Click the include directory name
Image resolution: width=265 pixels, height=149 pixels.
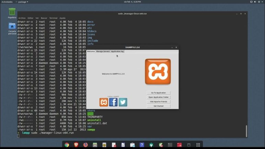(x=93, y=41)
